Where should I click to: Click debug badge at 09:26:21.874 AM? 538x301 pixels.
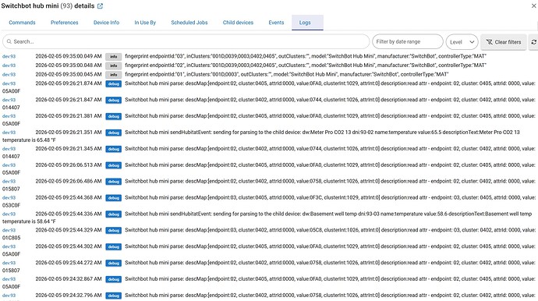[x=114, y=83]
